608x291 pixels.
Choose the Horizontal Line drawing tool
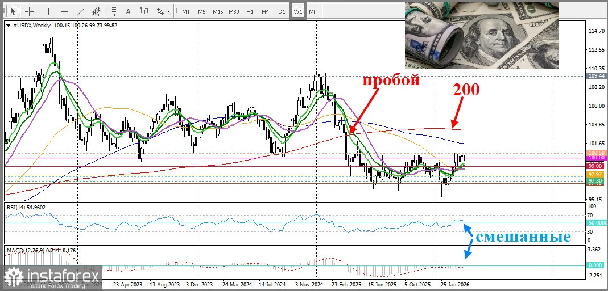(x=65, y=11)
